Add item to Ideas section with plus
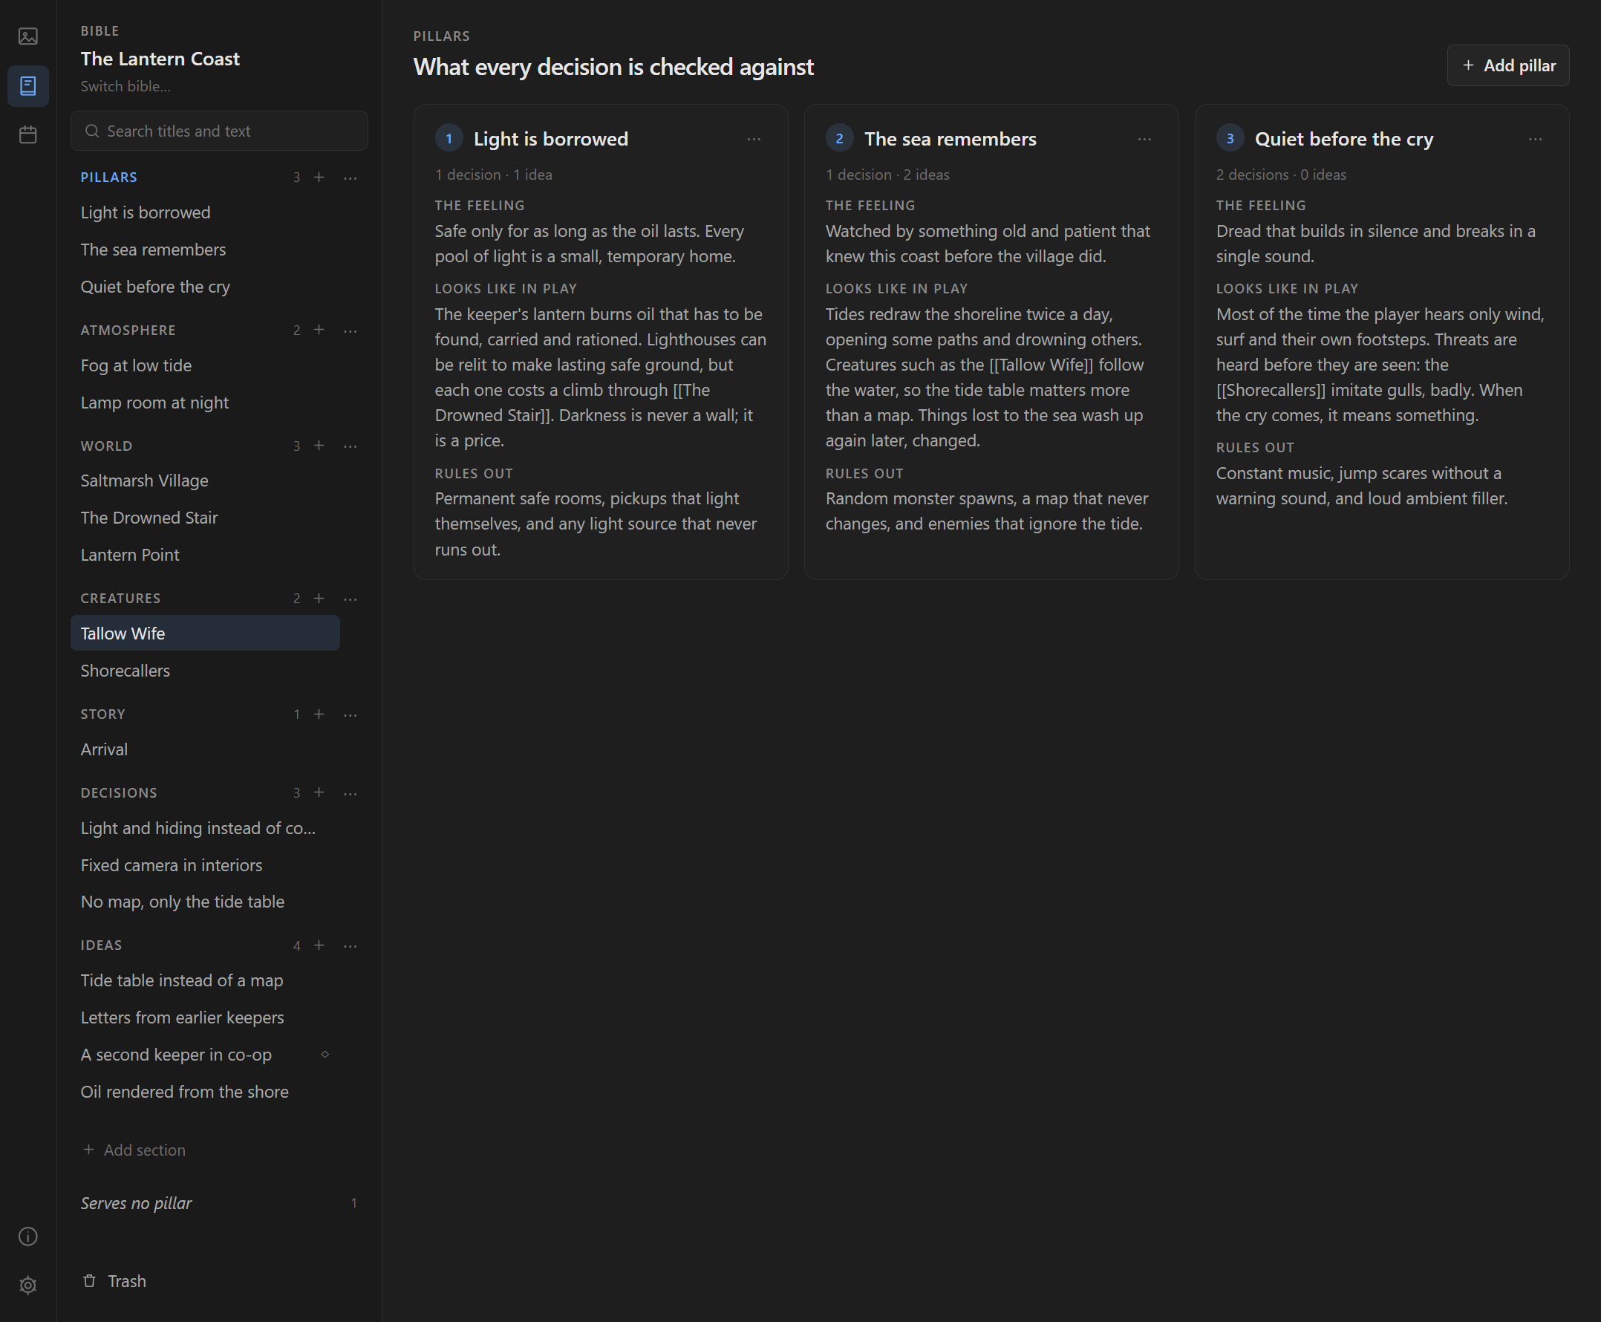The height and width of the screenshot is (1322, 1601). [319, 945]
